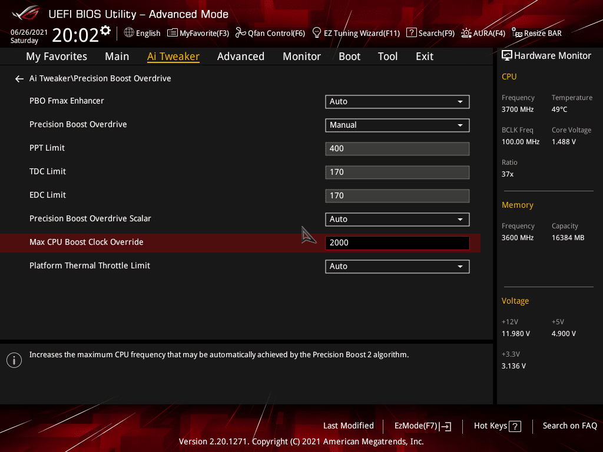Select Precision Boost Overdrive Scalar label
Image resolution: width=603 pixels, height=452 pixels.
point(90,218)
